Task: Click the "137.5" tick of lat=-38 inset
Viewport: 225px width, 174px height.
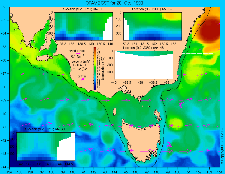Action: (x=62, y=44)
